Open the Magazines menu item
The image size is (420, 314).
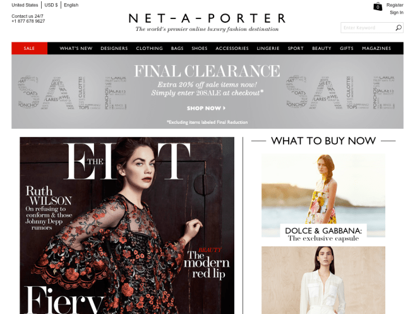tap(376, 48)
